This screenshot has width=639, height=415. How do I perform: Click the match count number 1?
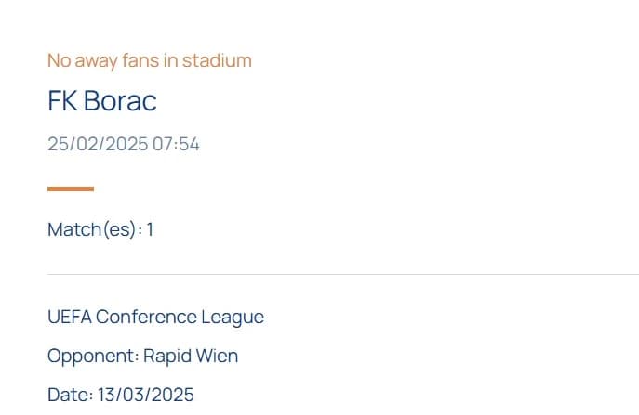point(150,229)
